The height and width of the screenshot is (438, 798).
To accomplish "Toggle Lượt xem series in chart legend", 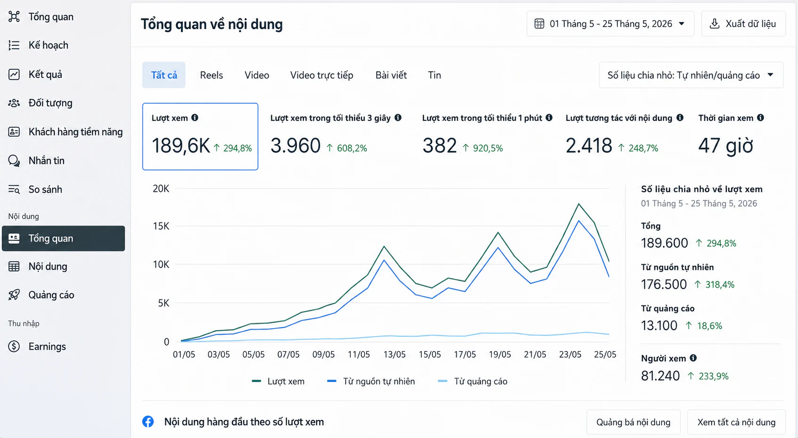I will [x=278, y=381].
